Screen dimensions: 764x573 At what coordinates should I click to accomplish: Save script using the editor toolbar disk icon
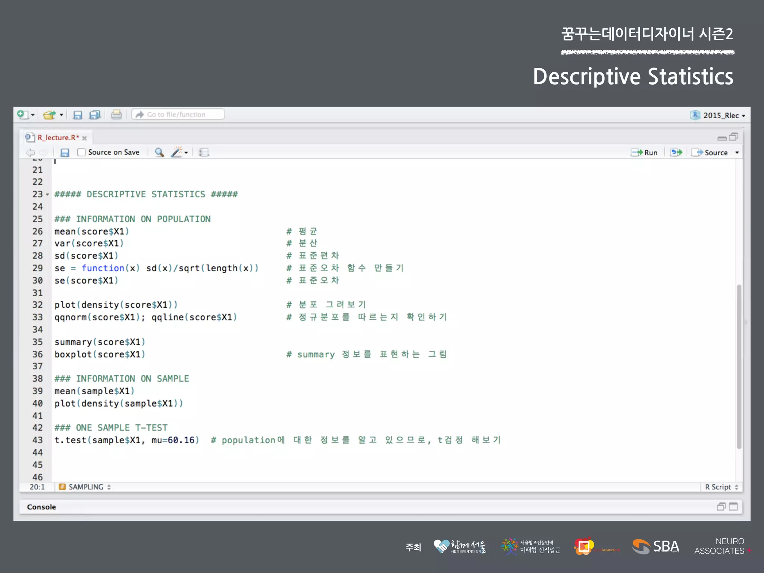point(65,153)
